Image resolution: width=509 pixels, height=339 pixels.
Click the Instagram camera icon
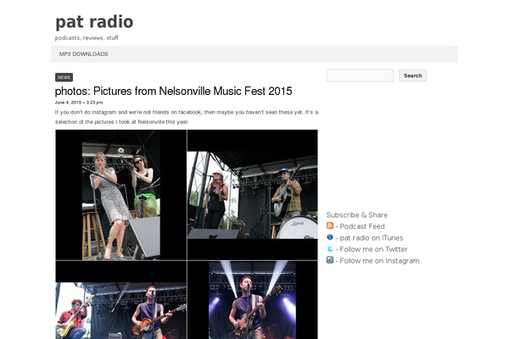pos(330,260)
